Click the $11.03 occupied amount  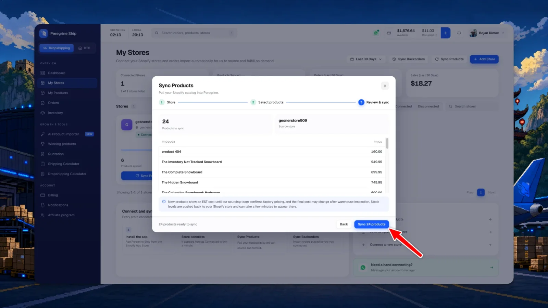[x=428, y=31]
